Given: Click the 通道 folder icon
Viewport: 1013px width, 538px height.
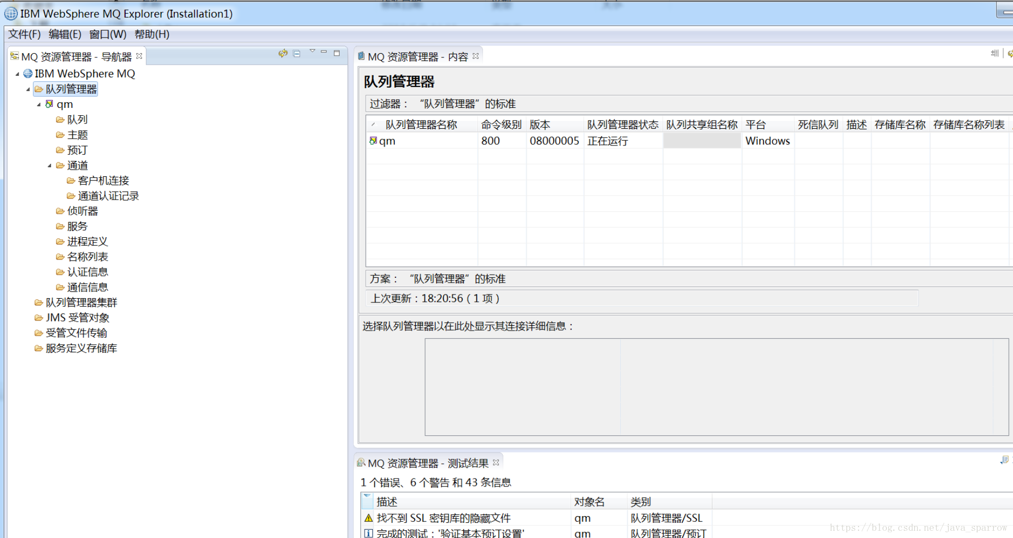Looking at the screenshot, I should [x=60, y=165].
